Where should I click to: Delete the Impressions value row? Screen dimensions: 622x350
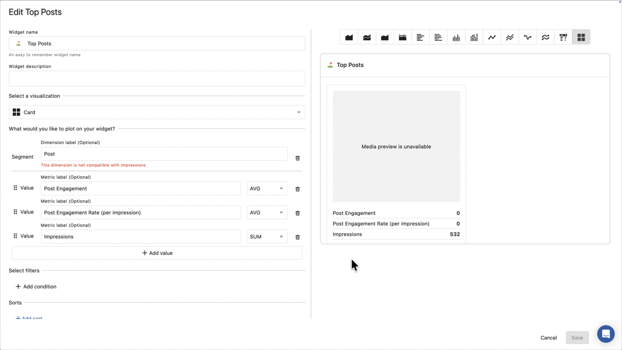point(298,237)
